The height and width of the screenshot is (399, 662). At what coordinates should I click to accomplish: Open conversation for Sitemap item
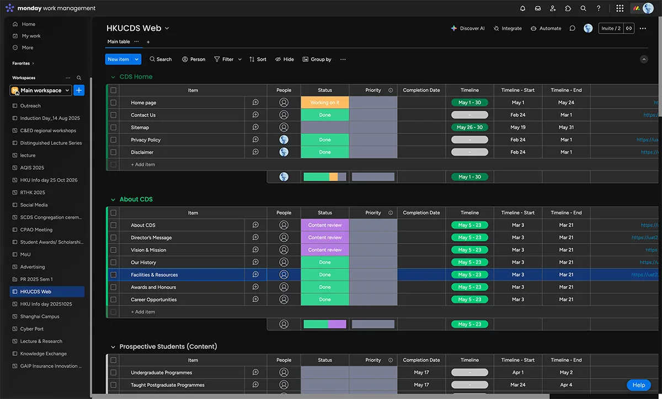point(255,127)
